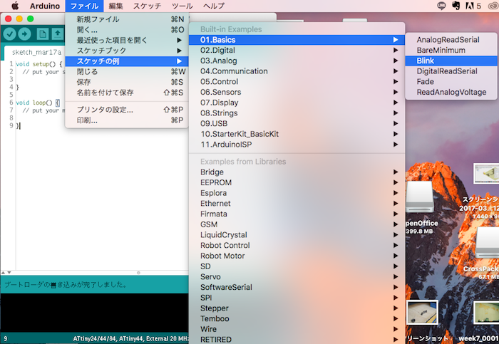Image resolution: width=499 pixels, height=344 pixels.
Task: Open the ファイル menu
Action: click(84, 6)
